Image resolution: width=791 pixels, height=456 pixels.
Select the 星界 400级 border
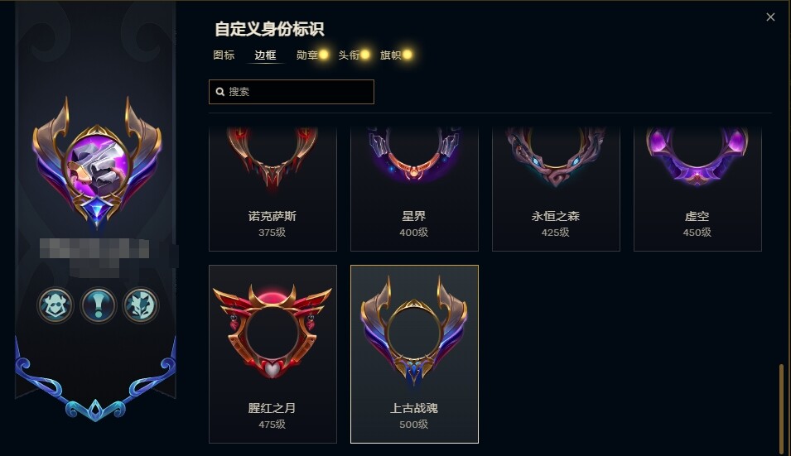pos(414,189)
